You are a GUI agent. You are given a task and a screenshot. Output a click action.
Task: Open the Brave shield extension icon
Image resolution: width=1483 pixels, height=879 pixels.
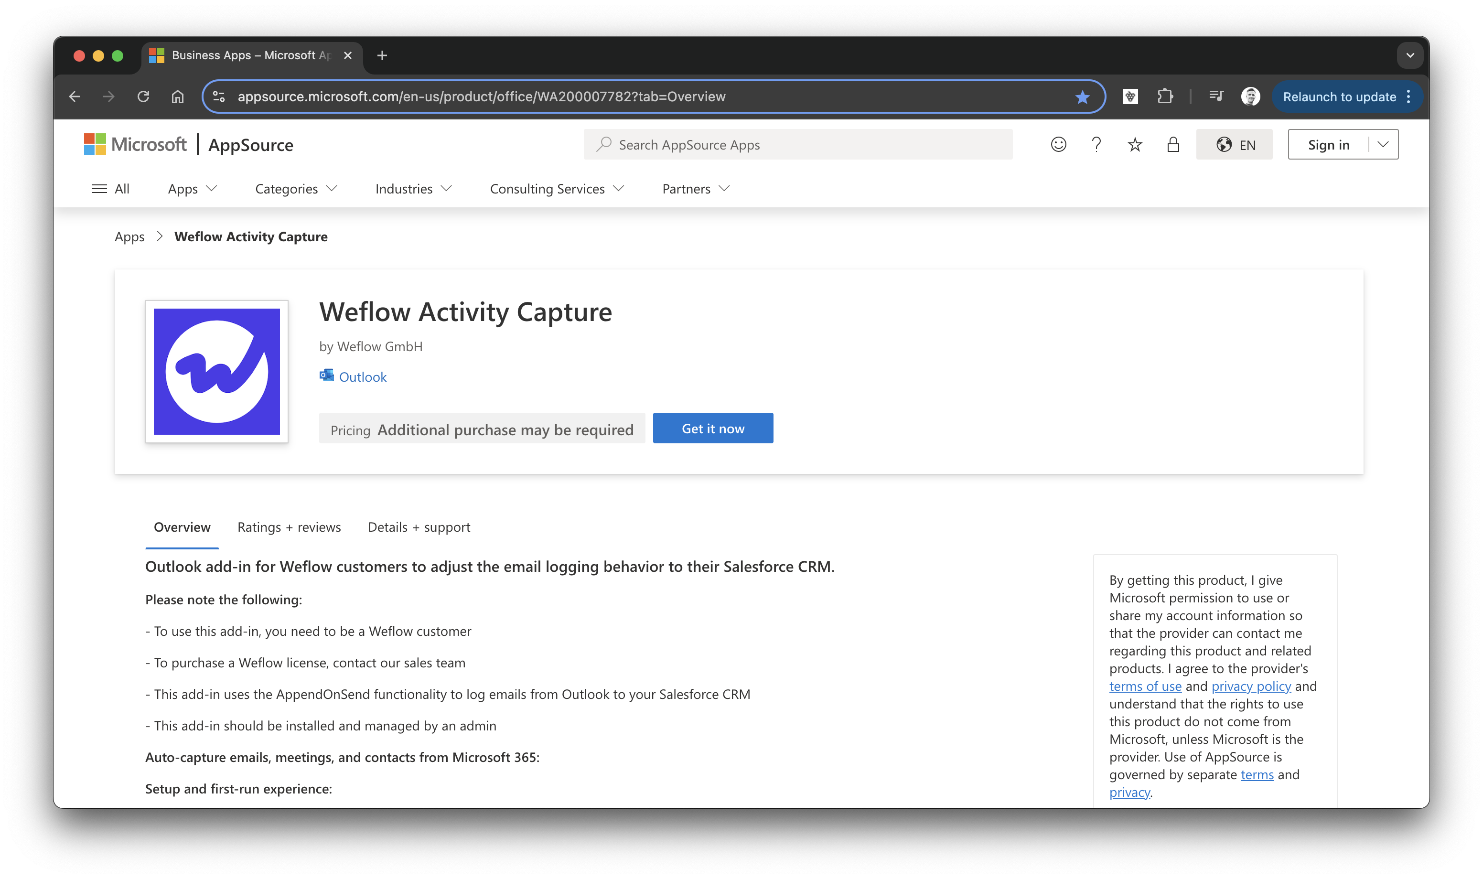1130,96
